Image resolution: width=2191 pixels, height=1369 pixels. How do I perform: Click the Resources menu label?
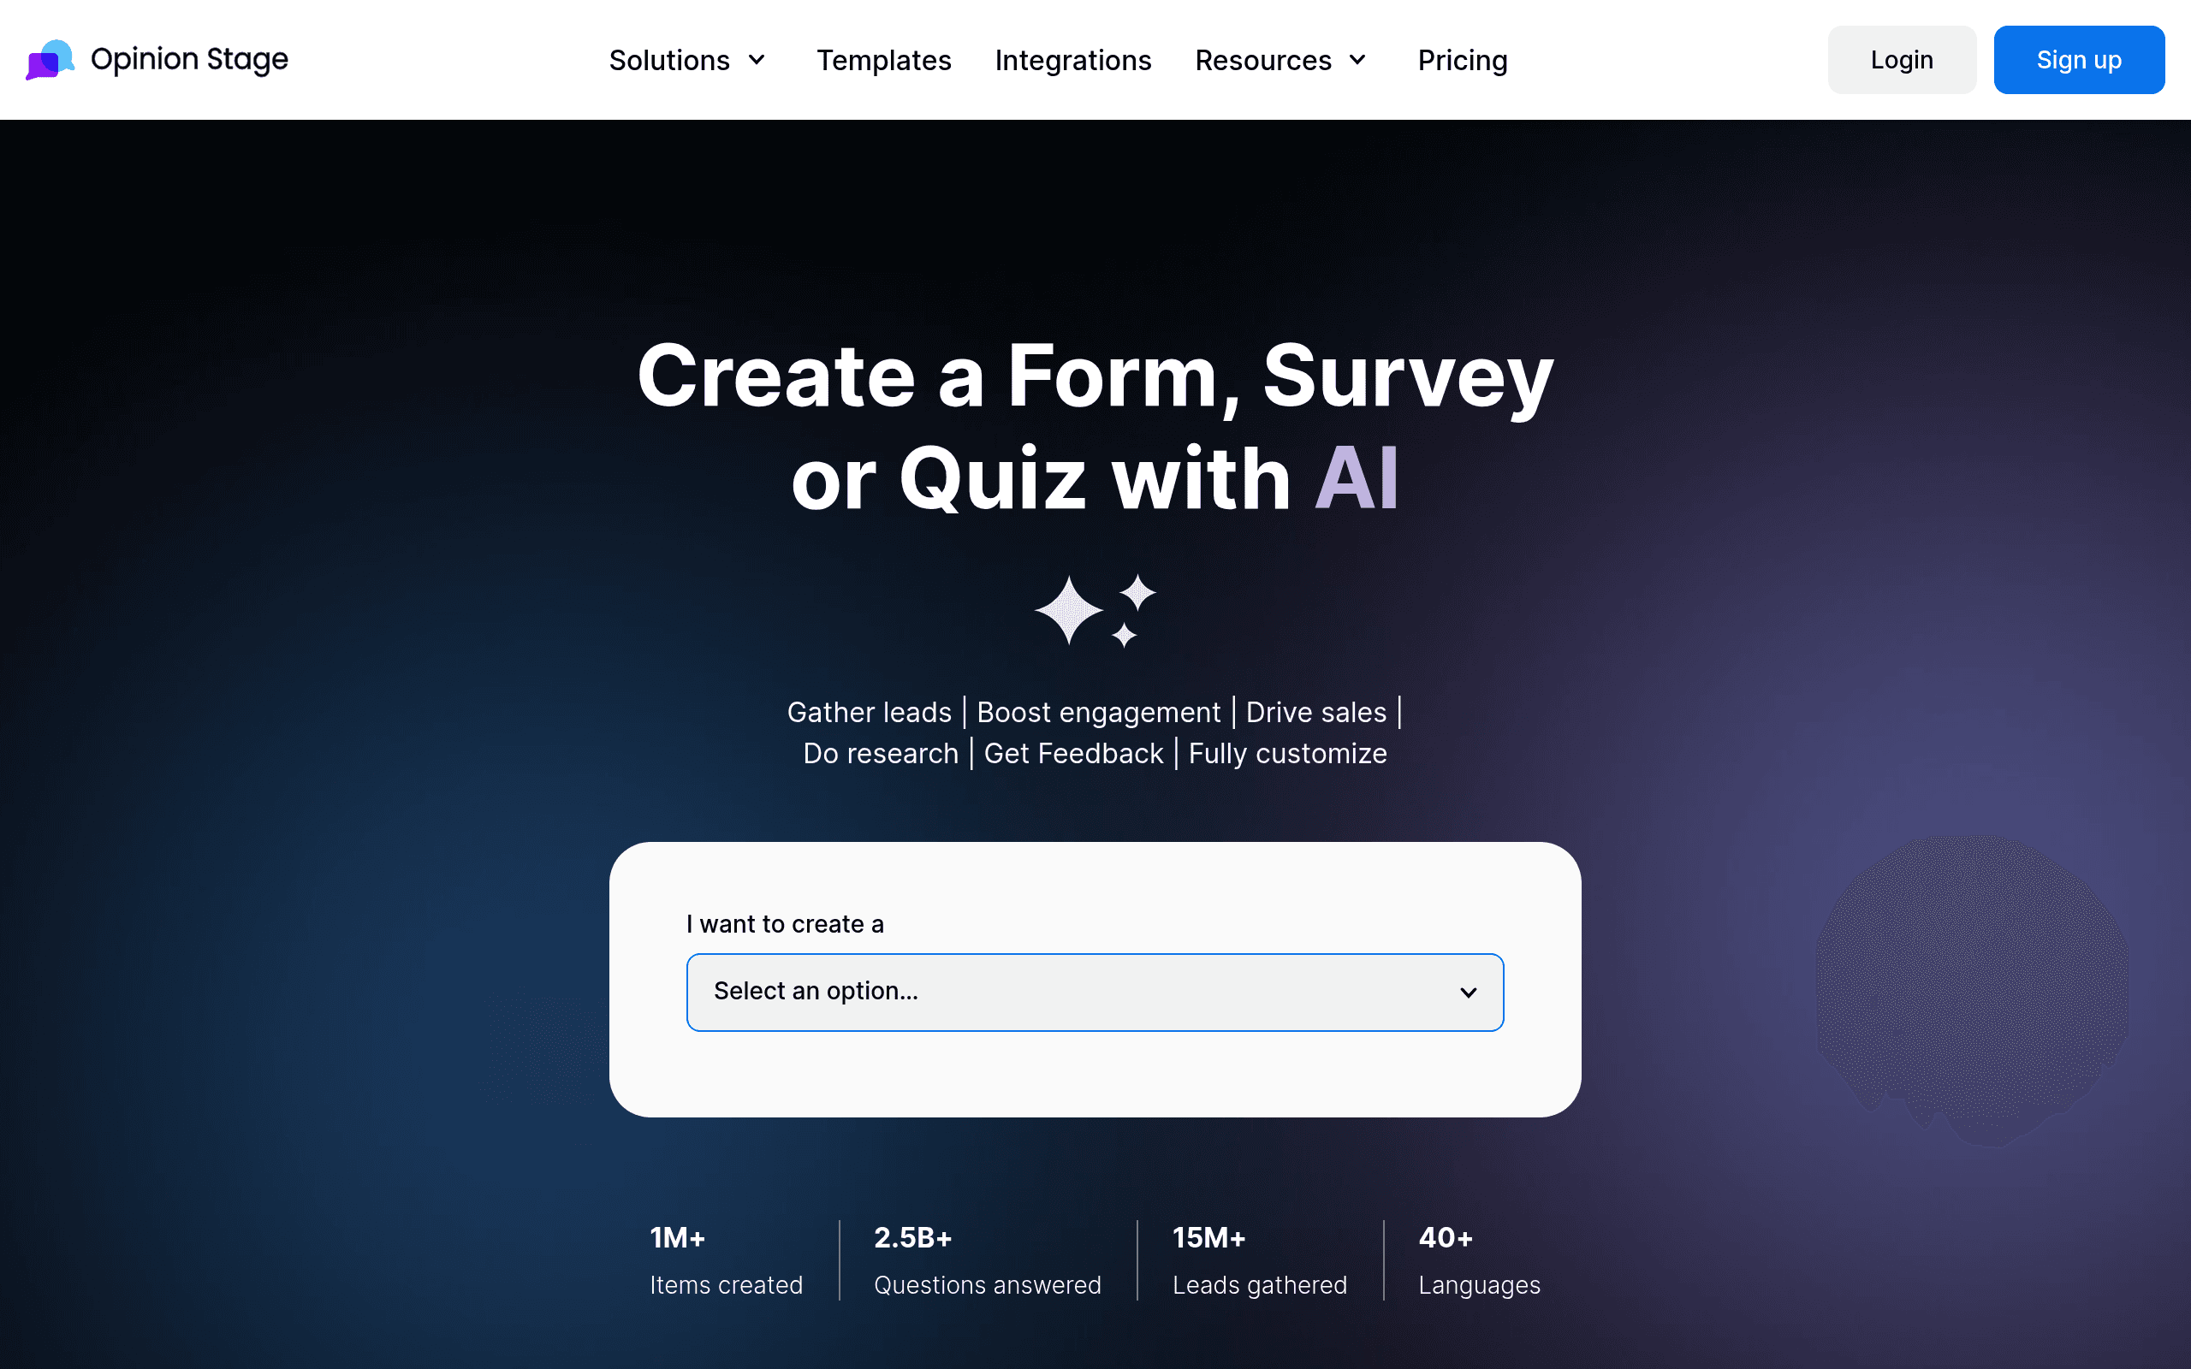[1263, 60]
